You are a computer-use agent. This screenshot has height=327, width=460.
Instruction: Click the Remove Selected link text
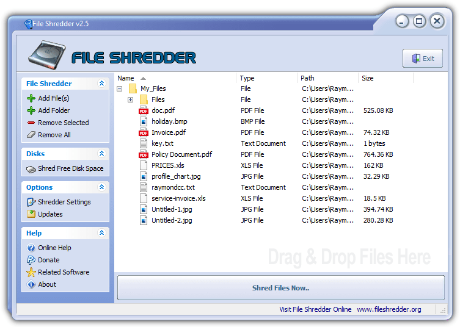[64, 123]
